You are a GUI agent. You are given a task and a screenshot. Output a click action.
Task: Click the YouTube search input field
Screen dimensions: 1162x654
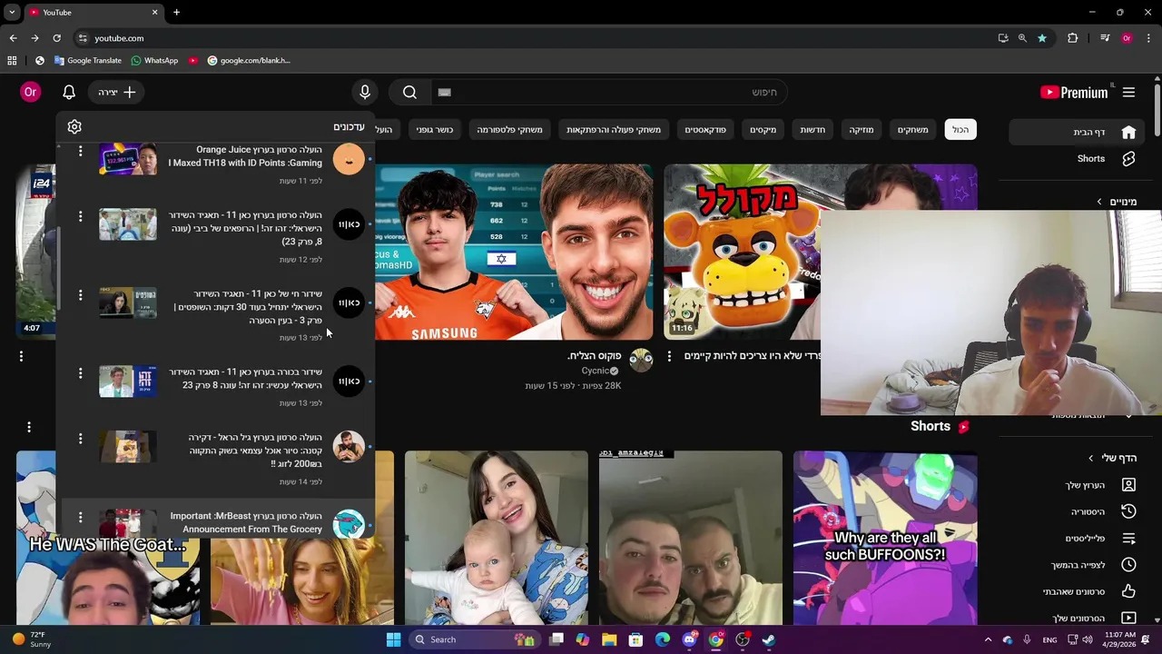[608, 92]
